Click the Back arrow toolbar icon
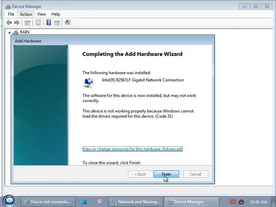Image resolution: width=276 pixels, height=207 pixels. [x=9, y=22]
